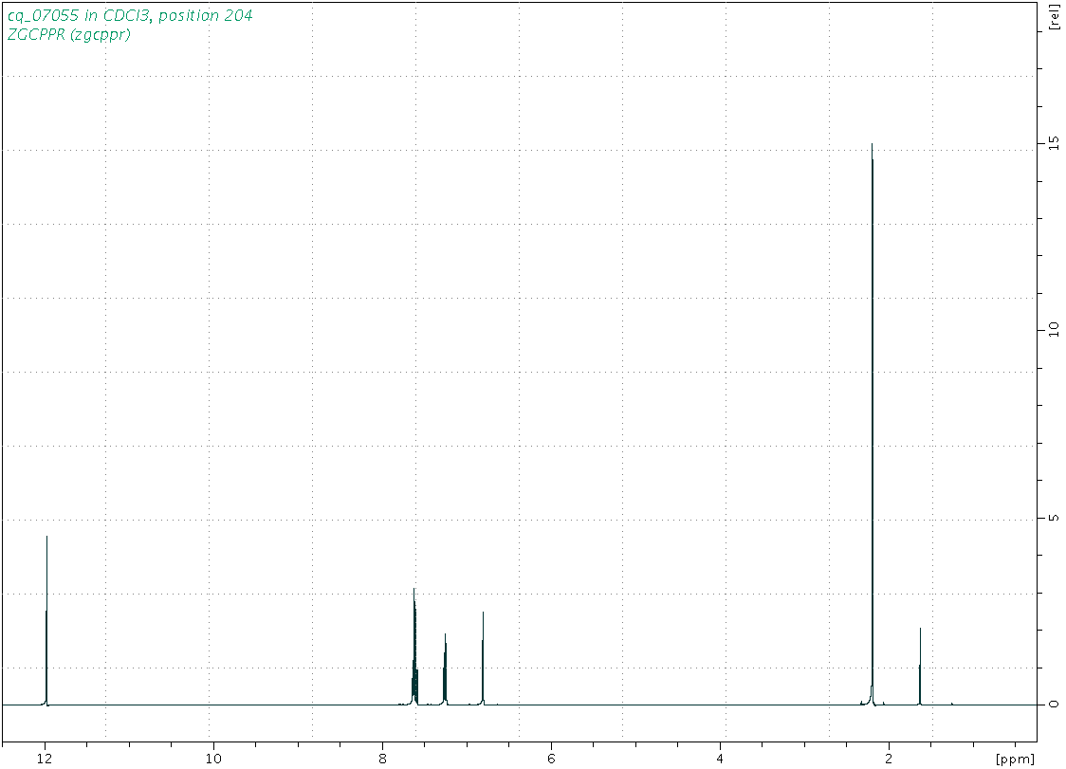Select the 12 label on the ppm axis
Image resolution: width=1066 pixels, height=769 pixels.
46,758
